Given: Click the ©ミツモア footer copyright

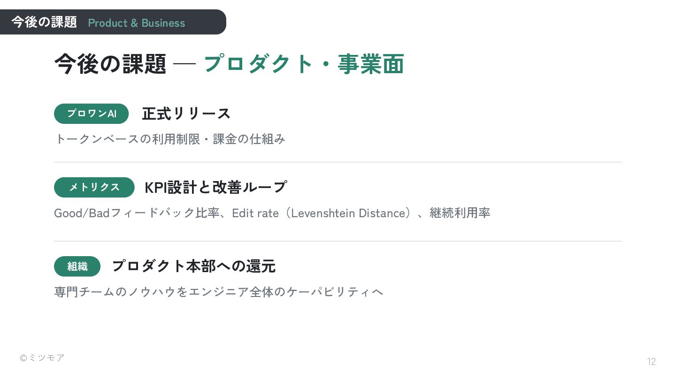Looking at the screenshot, I should [x=42, y=357].
